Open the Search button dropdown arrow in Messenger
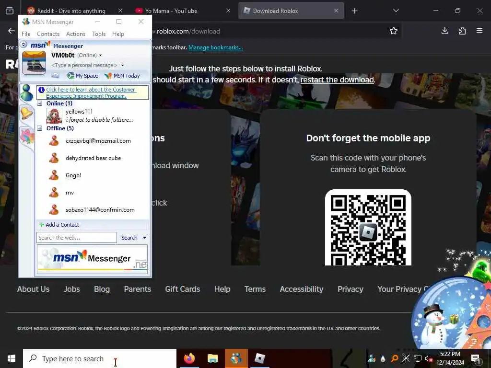This screenshot has height=368, width=491. tap(144, 238)
